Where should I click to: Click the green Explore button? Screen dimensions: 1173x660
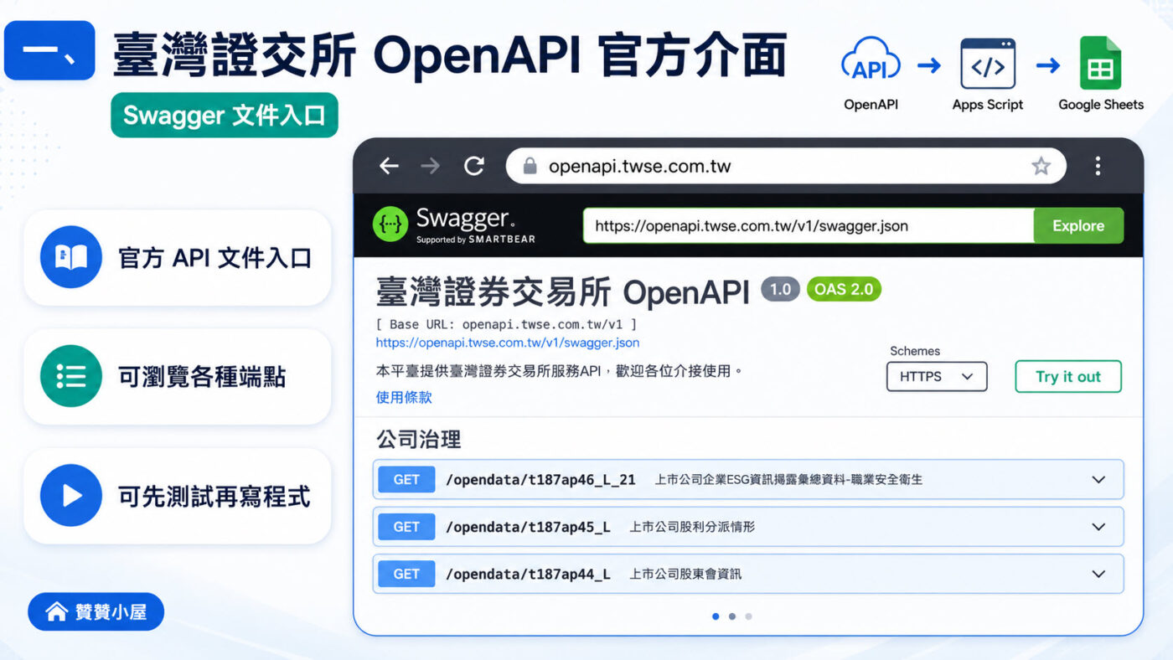[1078, 225]
